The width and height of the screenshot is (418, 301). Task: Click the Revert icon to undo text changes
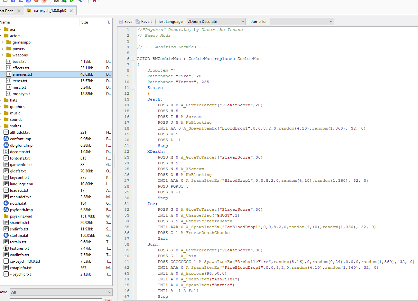138,22
